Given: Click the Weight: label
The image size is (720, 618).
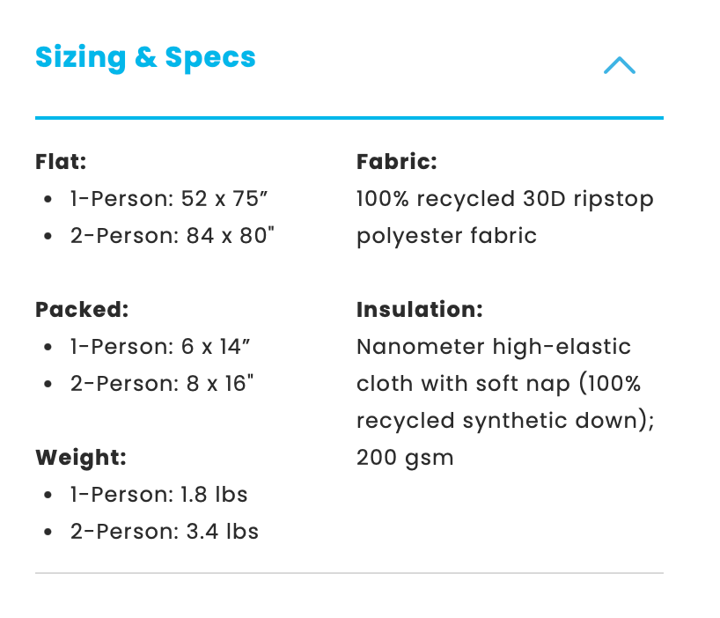Looking at the screenshot, I should point(81,458).
